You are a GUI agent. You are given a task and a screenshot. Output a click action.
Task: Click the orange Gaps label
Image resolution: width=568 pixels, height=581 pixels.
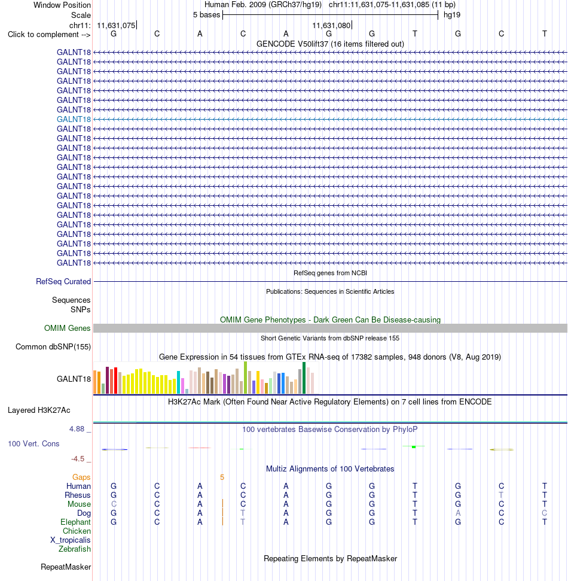81,477
